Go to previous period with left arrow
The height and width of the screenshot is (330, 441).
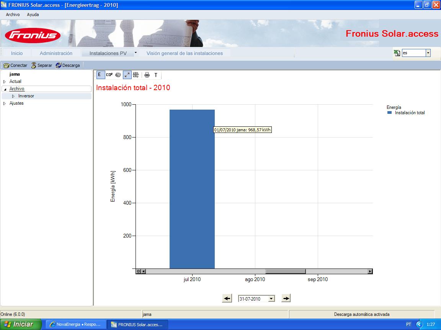click(x=227, y=298)
